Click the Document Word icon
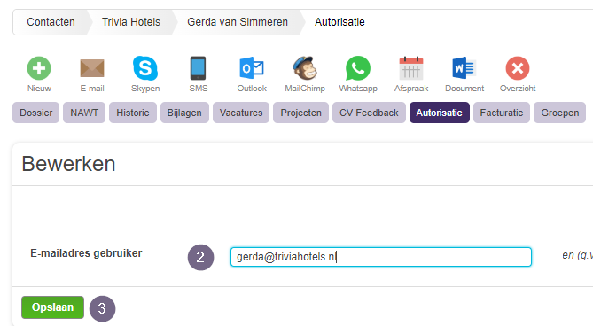 [464, 68]
